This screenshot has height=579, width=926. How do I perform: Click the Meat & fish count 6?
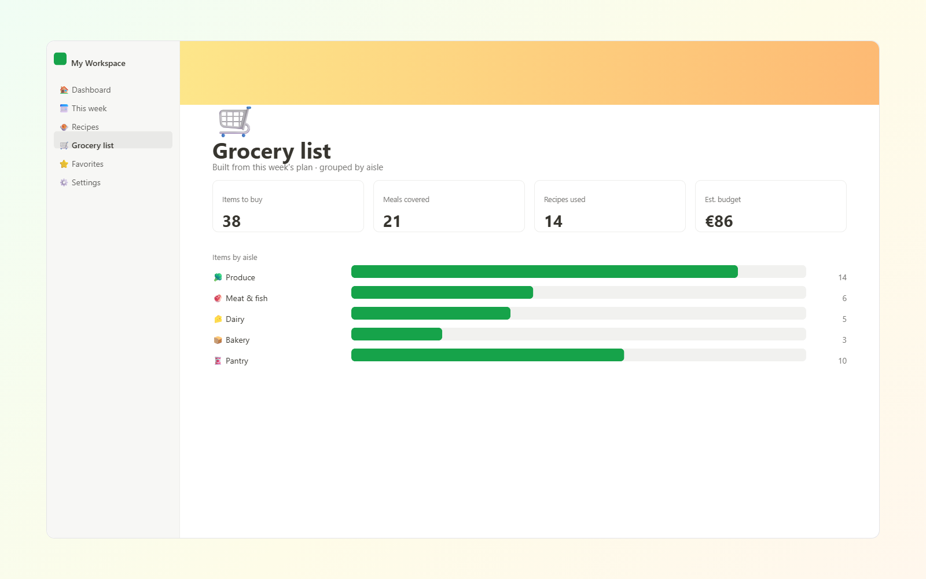pyautogui.click(x=844, y=298)
